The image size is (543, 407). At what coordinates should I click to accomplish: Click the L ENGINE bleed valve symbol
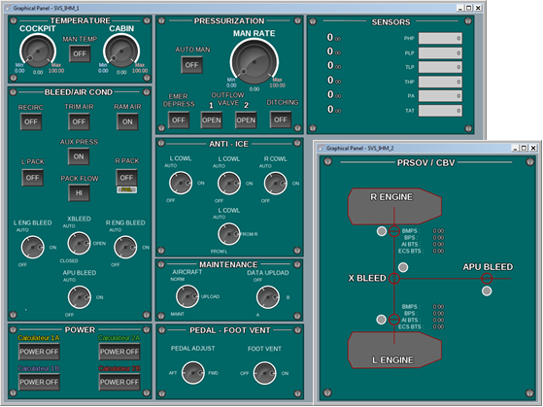(394, 320)
